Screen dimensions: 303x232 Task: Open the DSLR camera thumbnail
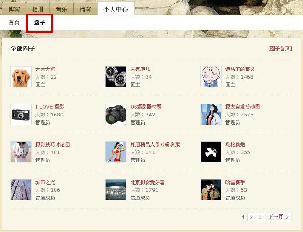tap(116, 115)
